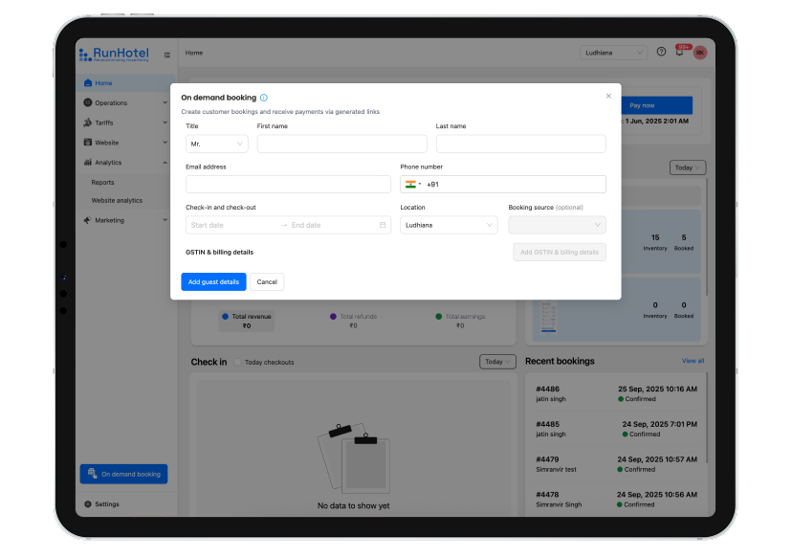
Task: Click the End date field
Action: point(331,225)
